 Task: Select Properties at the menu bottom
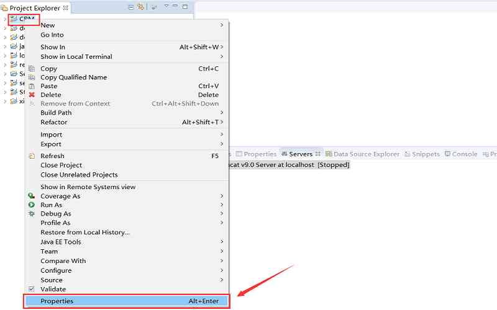(127, 301)
